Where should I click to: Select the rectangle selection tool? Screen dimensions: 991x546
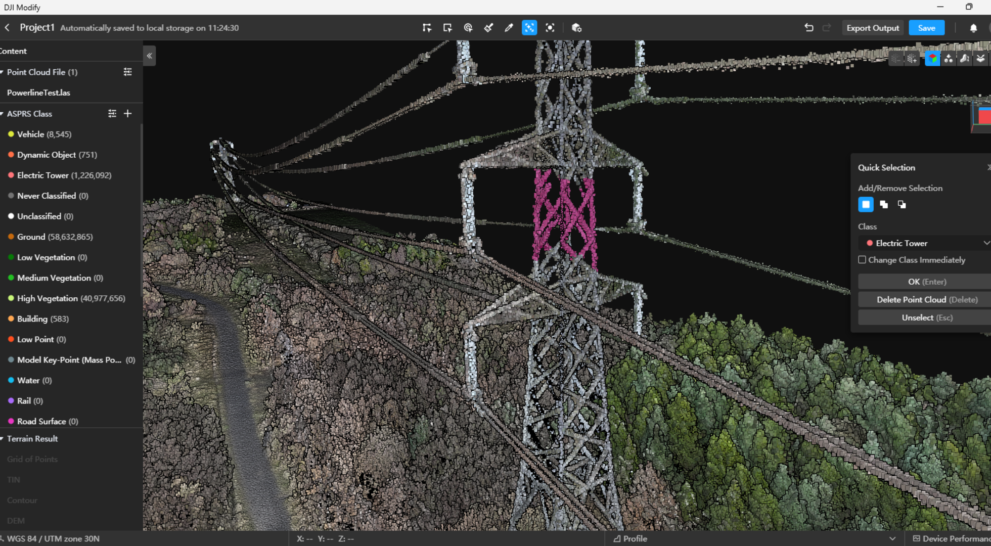(x=447, y=28)
